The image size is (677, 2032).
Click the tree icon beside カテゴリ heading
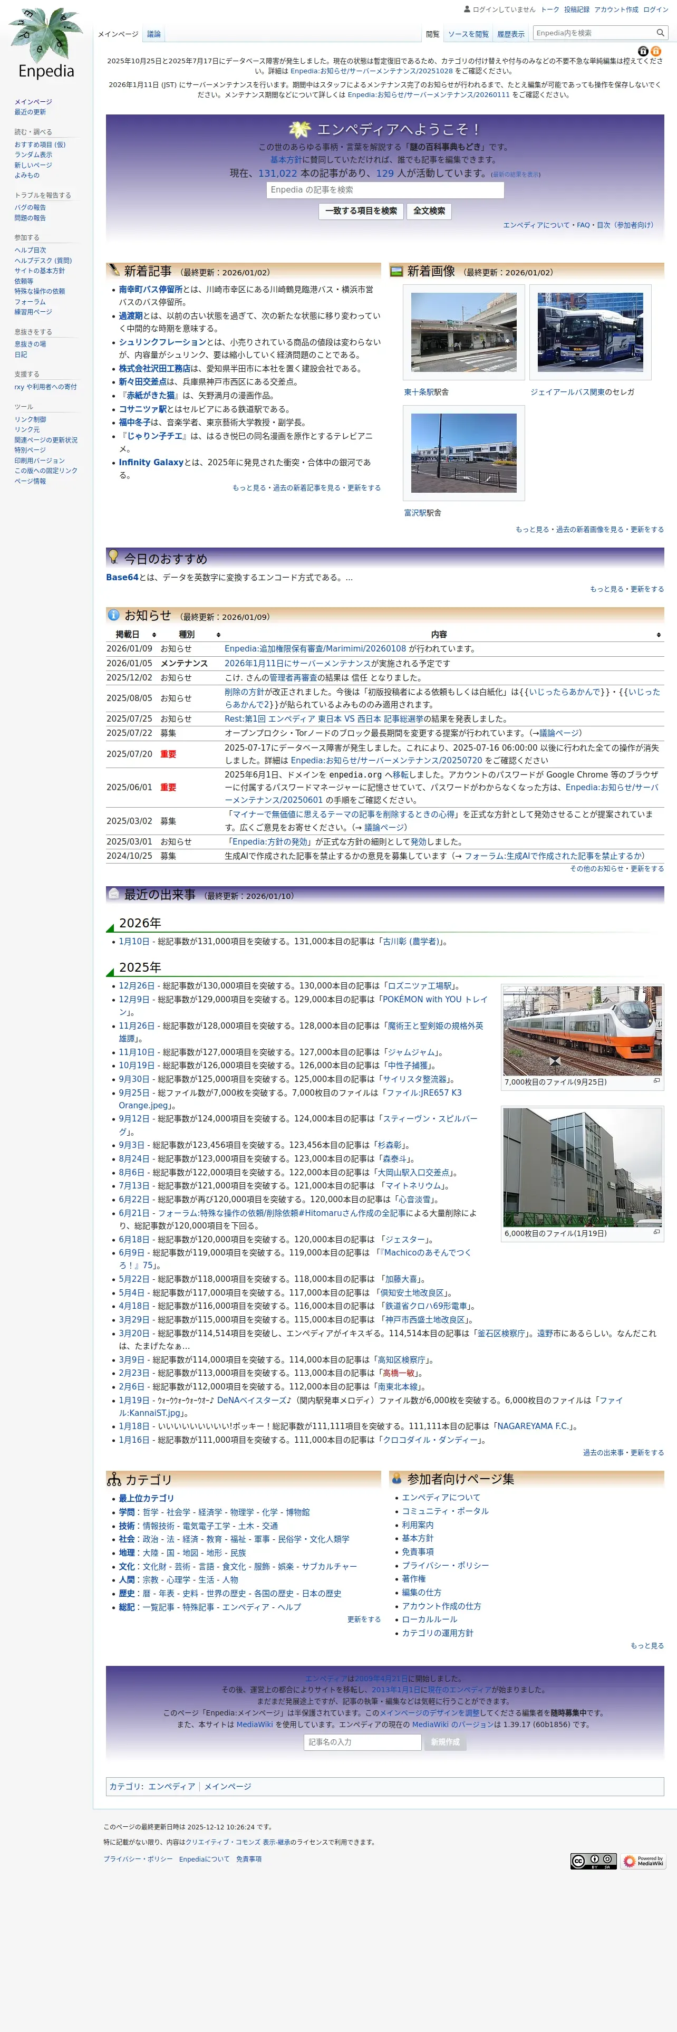point(114,1480)
